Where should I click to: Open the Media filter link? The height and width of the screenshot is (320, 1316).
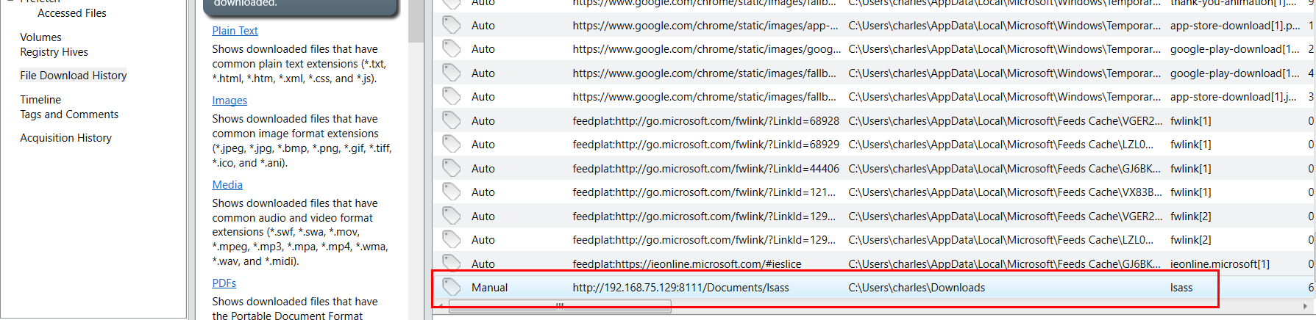pyautogui.click(x=227, y=185)
